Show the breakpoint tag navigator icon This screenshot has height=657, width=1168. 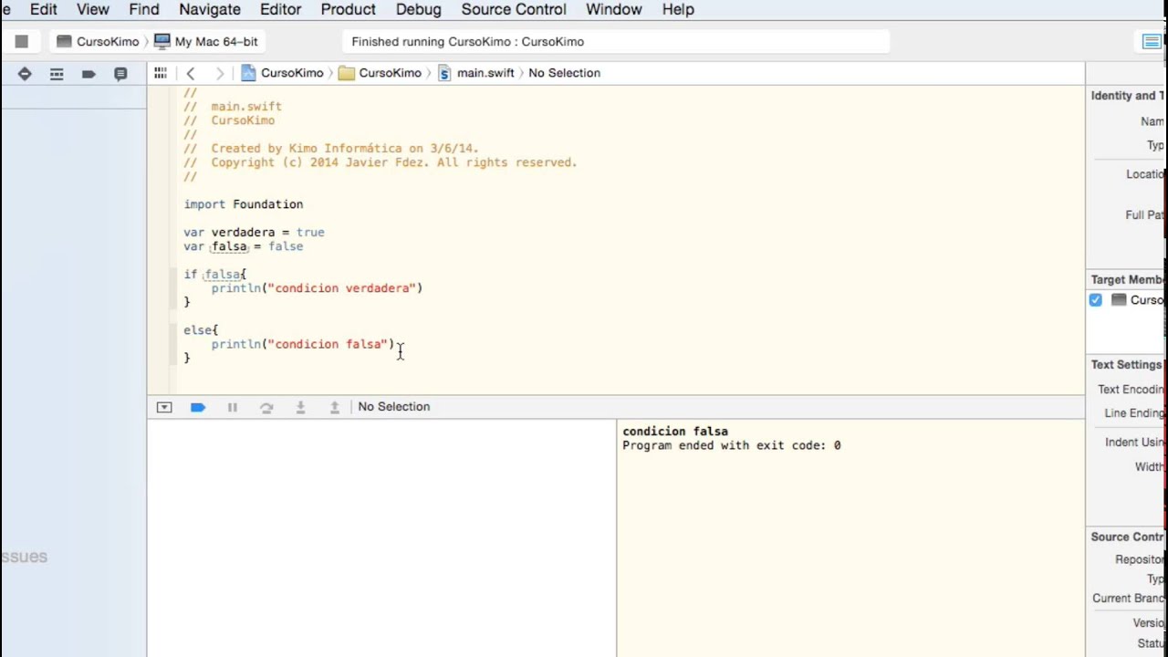pos(89,74)
